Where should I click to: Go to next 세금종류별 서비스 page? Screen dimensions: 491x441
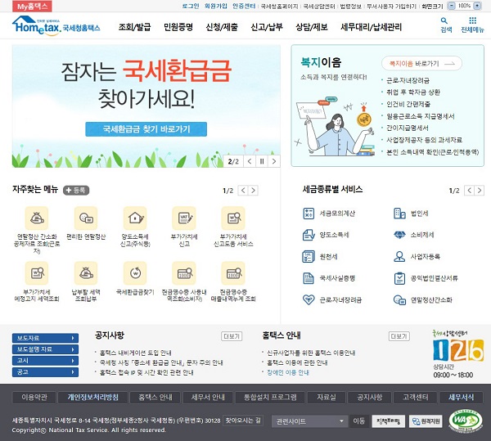479,191
